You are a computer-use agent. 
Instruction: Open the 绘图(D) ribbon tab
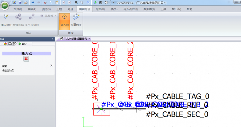point(100,9)
